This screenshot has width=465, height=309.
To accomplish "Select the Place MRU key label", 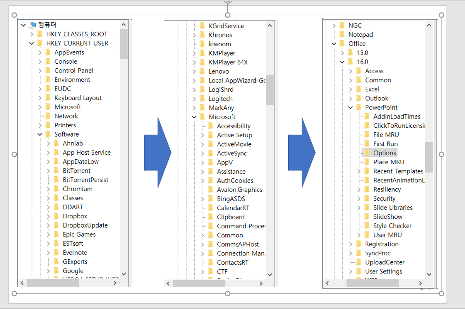I will point(389,162).
